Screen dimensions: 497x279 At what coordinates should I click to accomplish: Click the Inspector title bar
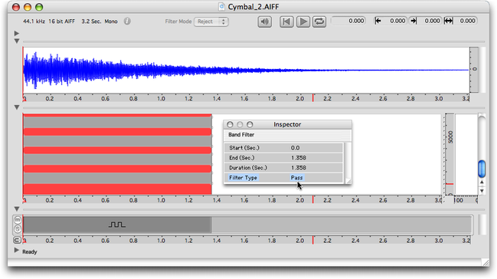[x=287, y=124]
